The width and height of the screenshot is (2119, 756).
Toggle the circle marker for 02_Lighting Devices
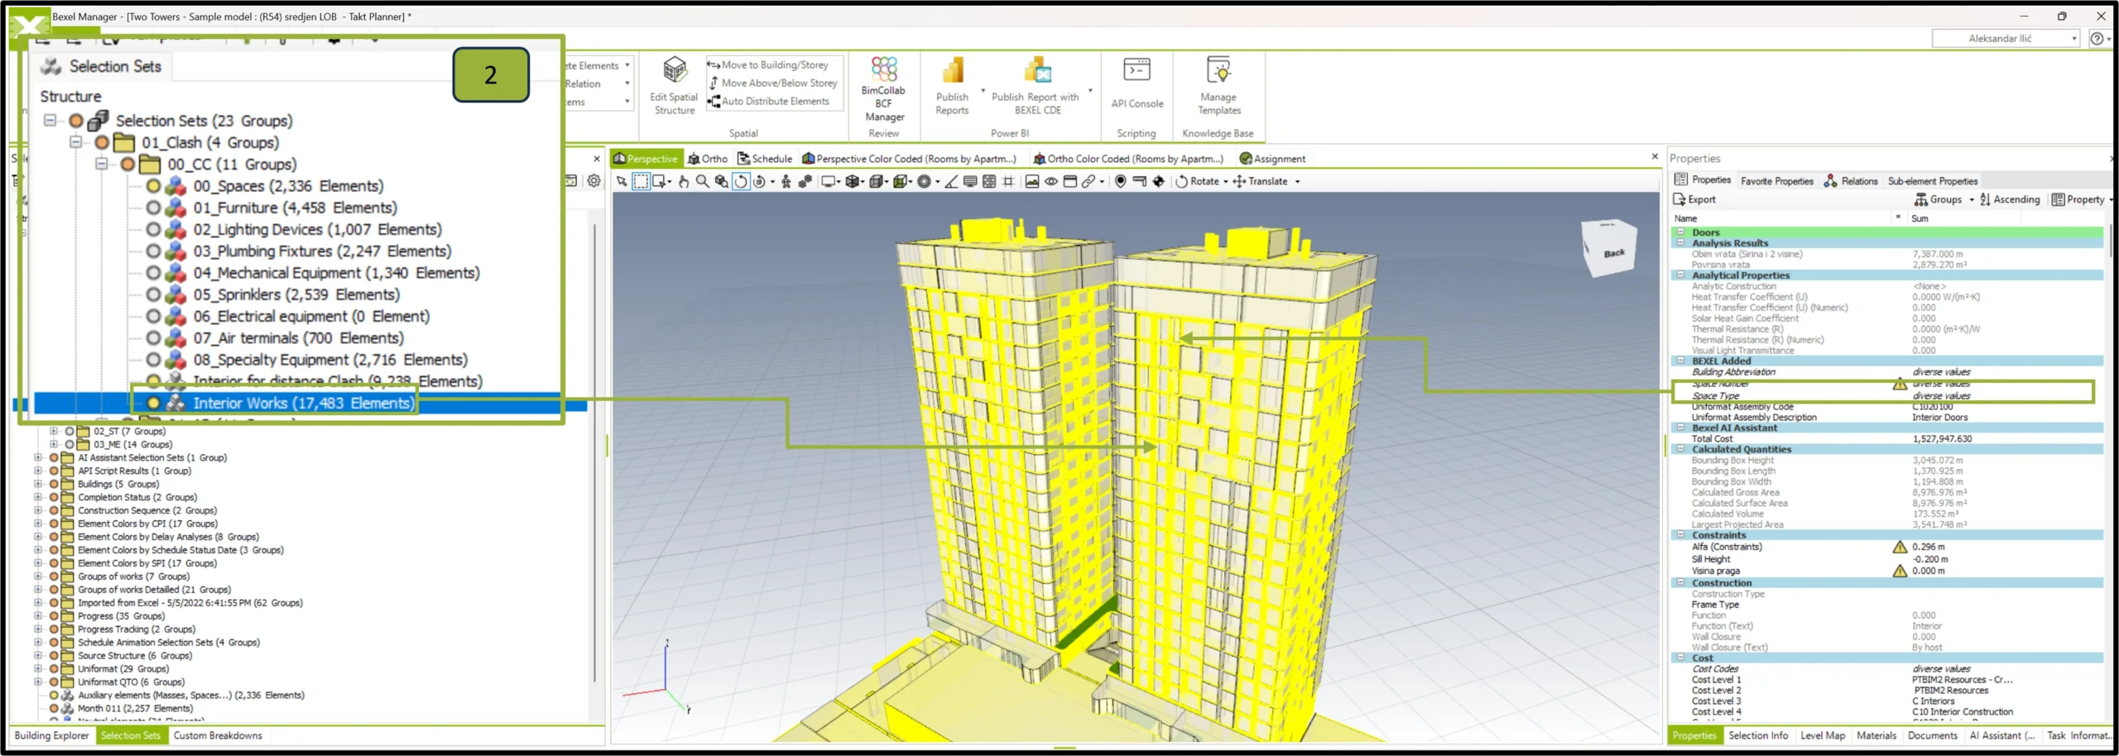(x=153, y=229)
